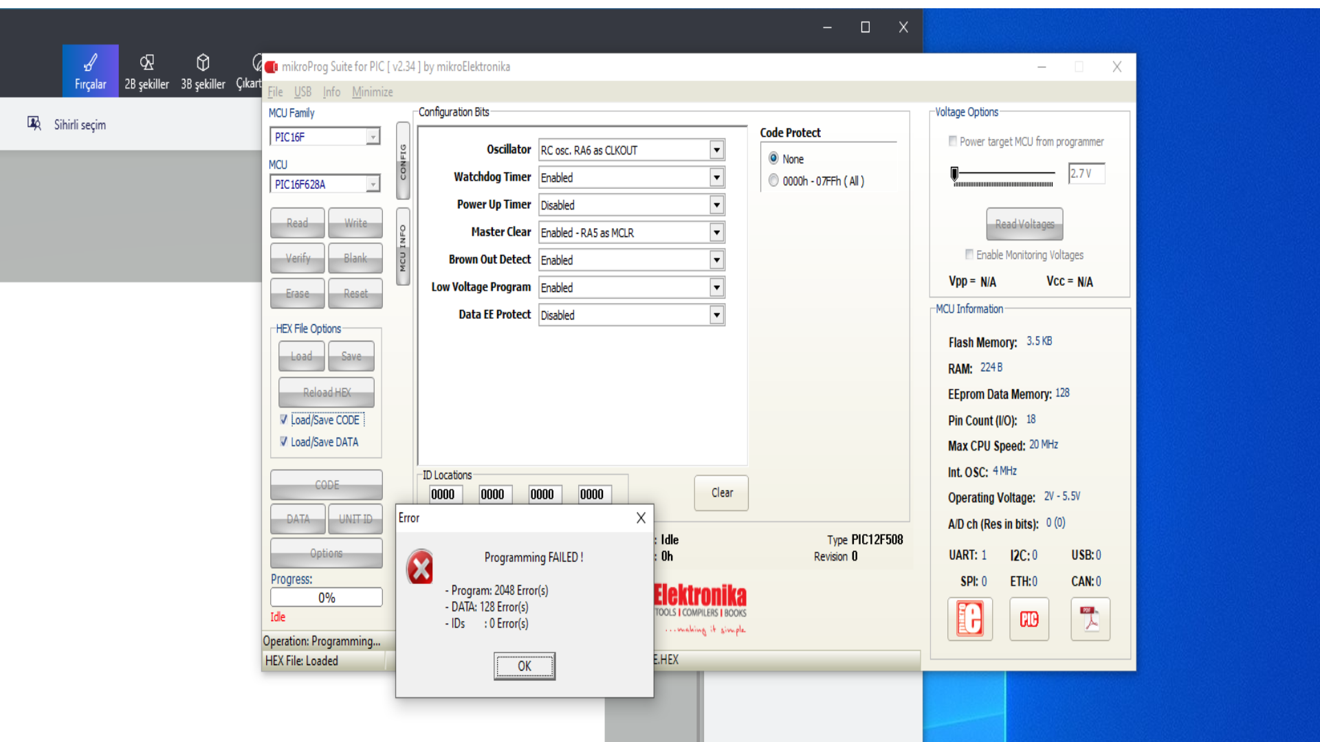Close the Error dialog with X
This screenshot has width=1320, height=742.
pos(641,518)
